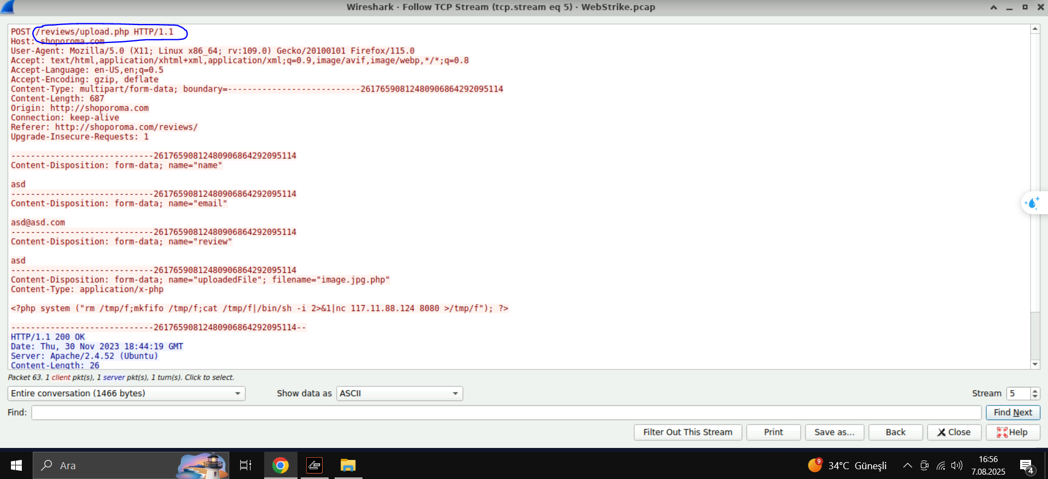Click the "HTTP/1.1 200 OK" response line

pos(48,337)
